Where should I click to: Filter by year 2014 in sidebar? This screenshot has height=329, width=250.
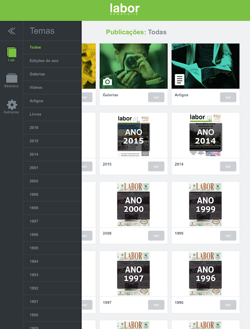(x=52, y=154)
